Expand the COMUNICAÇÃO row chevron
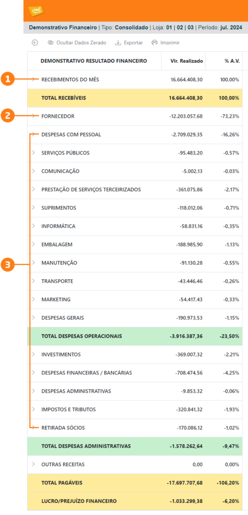 tap(33, 171)
